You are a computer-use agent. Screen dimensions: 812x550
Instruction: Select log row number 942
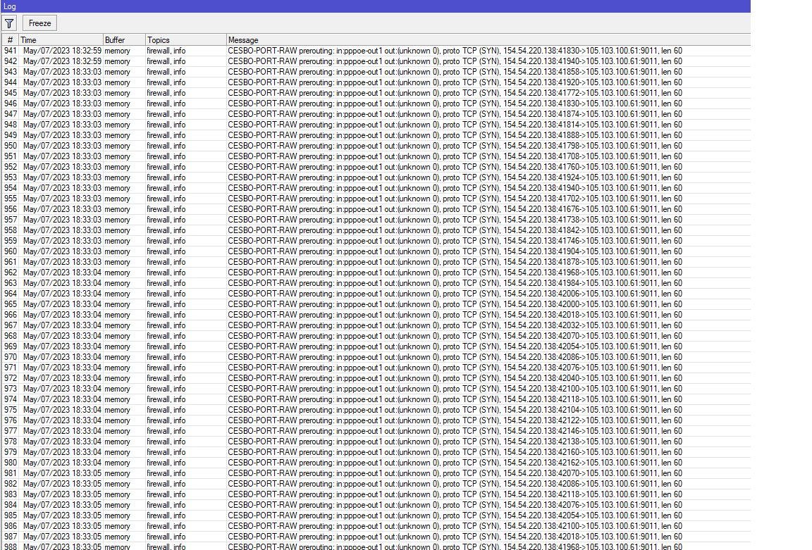point(11,61)
